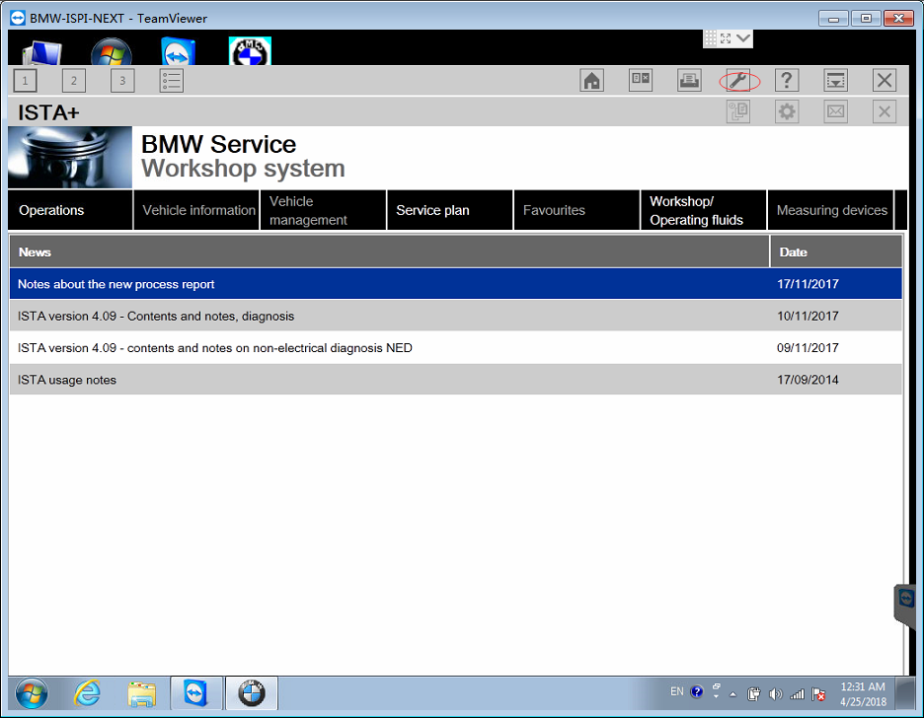Click the printer icon in ISTA toolbar
The width and height of the screenshot is (924, 718).
coord(689,81)
